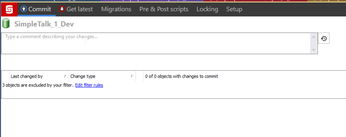Click the blank leftmost column header
Screen dimensions: 346x137
point(6,76)
